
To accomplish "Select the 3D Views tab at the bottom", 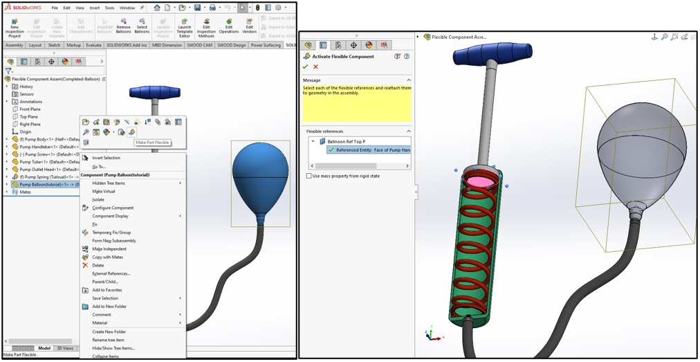I will tap(65, 348).
